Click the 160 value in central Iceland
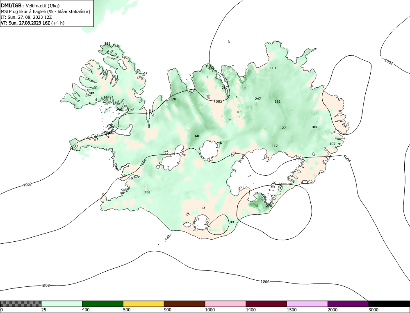 (196, 136)
